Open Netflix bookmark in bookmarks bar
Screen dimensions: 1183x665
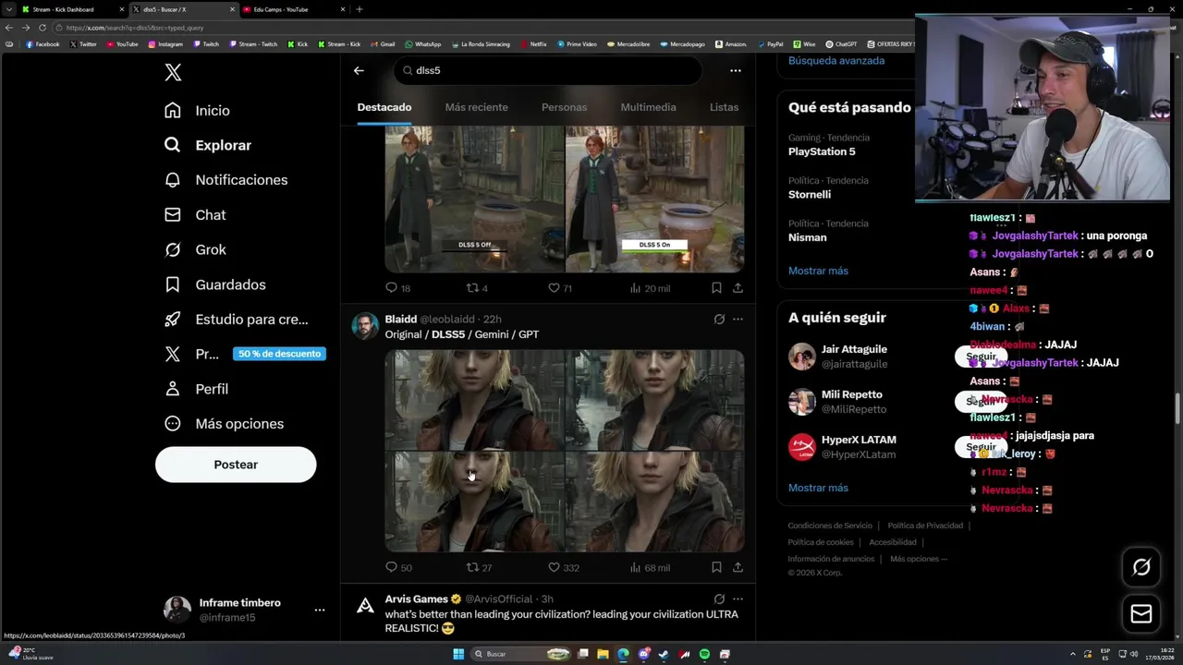pyautogui.click(x=533, y=44)
